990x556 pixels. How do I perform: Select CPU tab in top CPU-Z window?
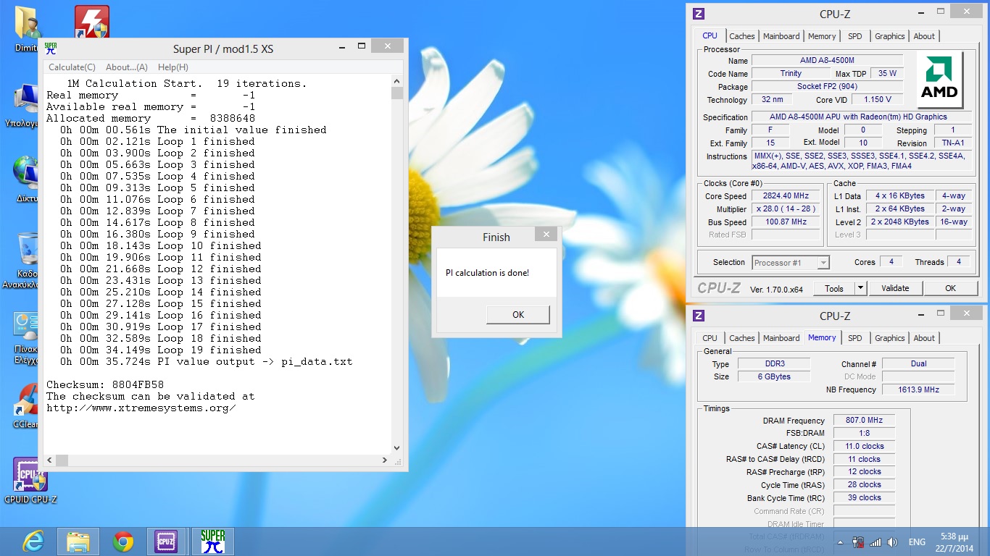(710, 35)
